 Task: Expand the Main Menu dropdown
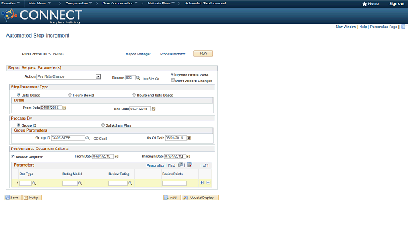[40, 3]
